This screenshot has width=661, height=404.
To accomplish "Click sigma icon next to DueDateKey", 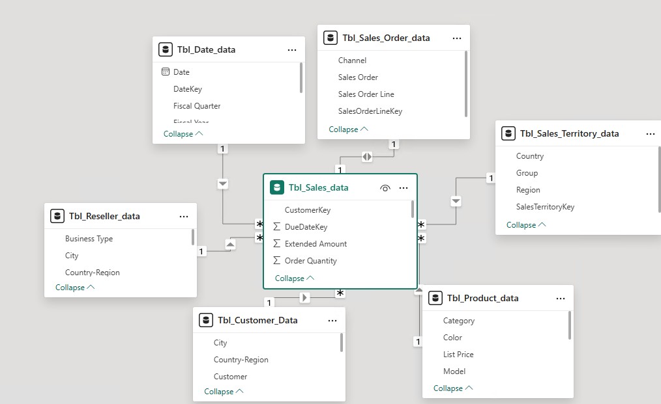I will (x=276, y=227).
